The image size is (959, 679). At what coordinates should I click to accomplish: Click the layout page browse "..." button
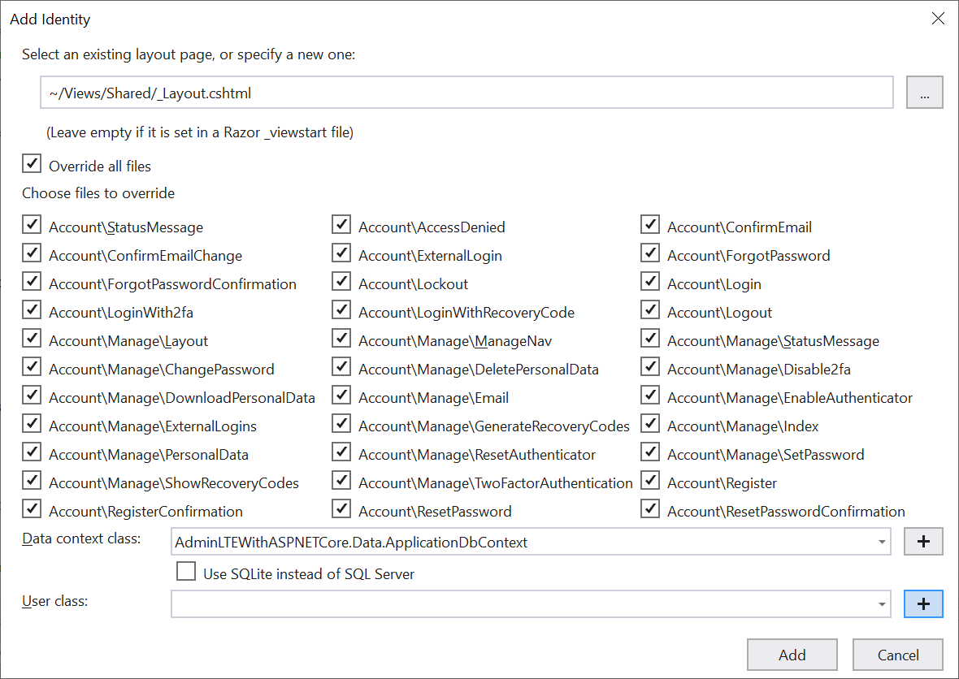coord(924,92)
